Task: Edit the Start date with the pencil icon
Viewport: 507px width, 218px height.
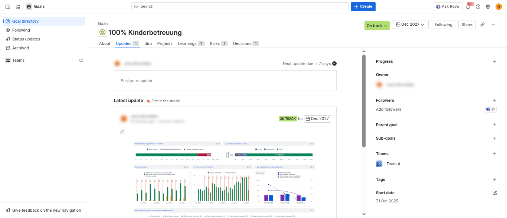Action: (495, 193)
